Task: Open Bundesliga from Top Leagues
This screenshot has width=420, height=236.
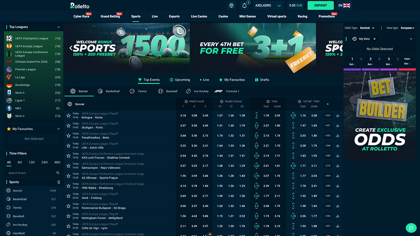Action: [33, 85]
